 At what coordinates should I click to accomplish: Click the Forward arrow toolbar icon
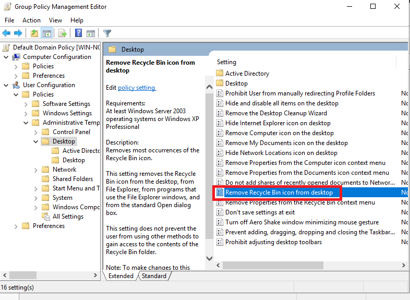[18, 33]
